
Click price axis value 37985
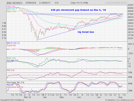click(x=131, y=14)
